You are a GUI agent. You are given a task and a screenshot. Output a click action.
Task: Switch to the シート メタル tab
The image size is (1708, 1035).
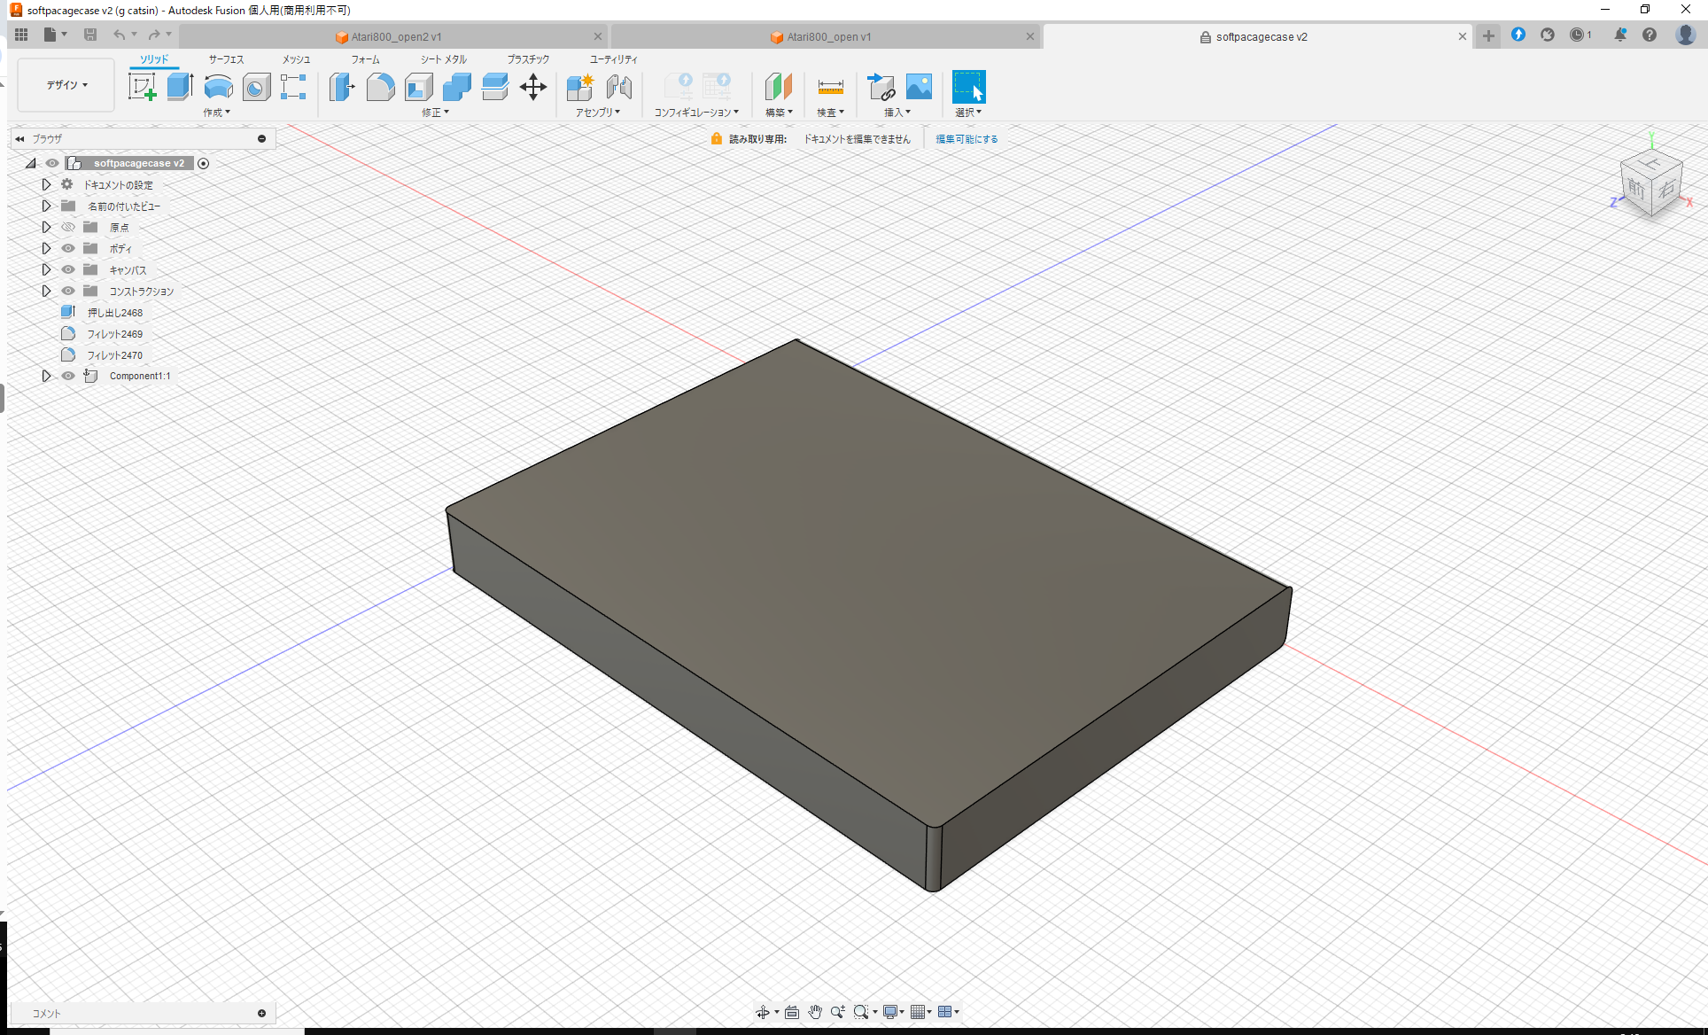click(x=441, y=59)
